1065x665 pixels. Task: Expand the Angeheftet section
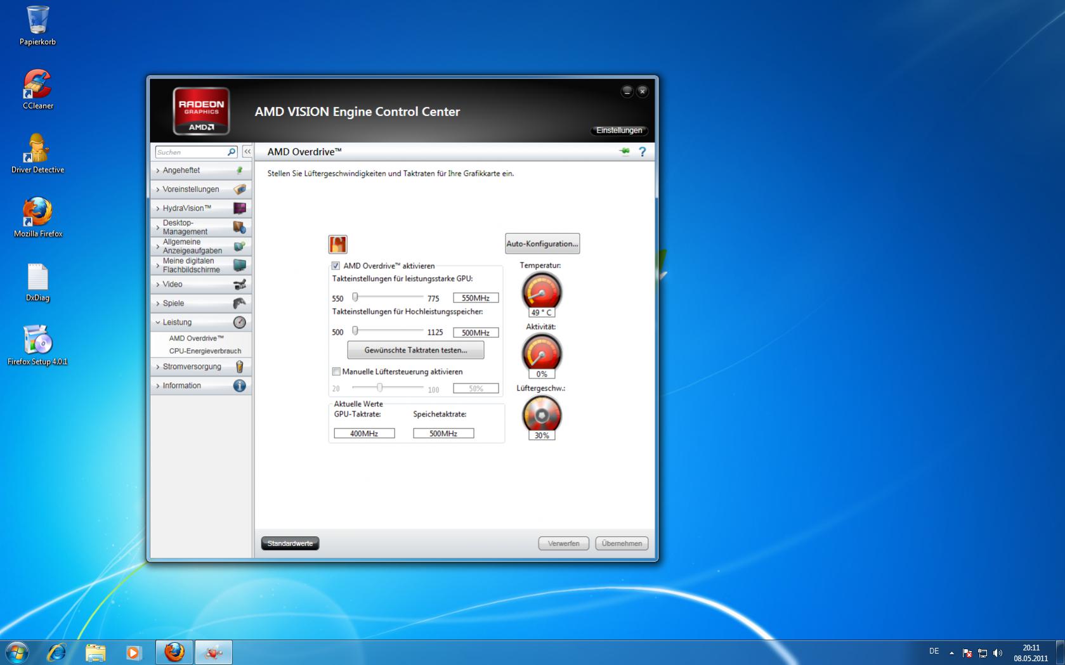click(x=200, y=171)
